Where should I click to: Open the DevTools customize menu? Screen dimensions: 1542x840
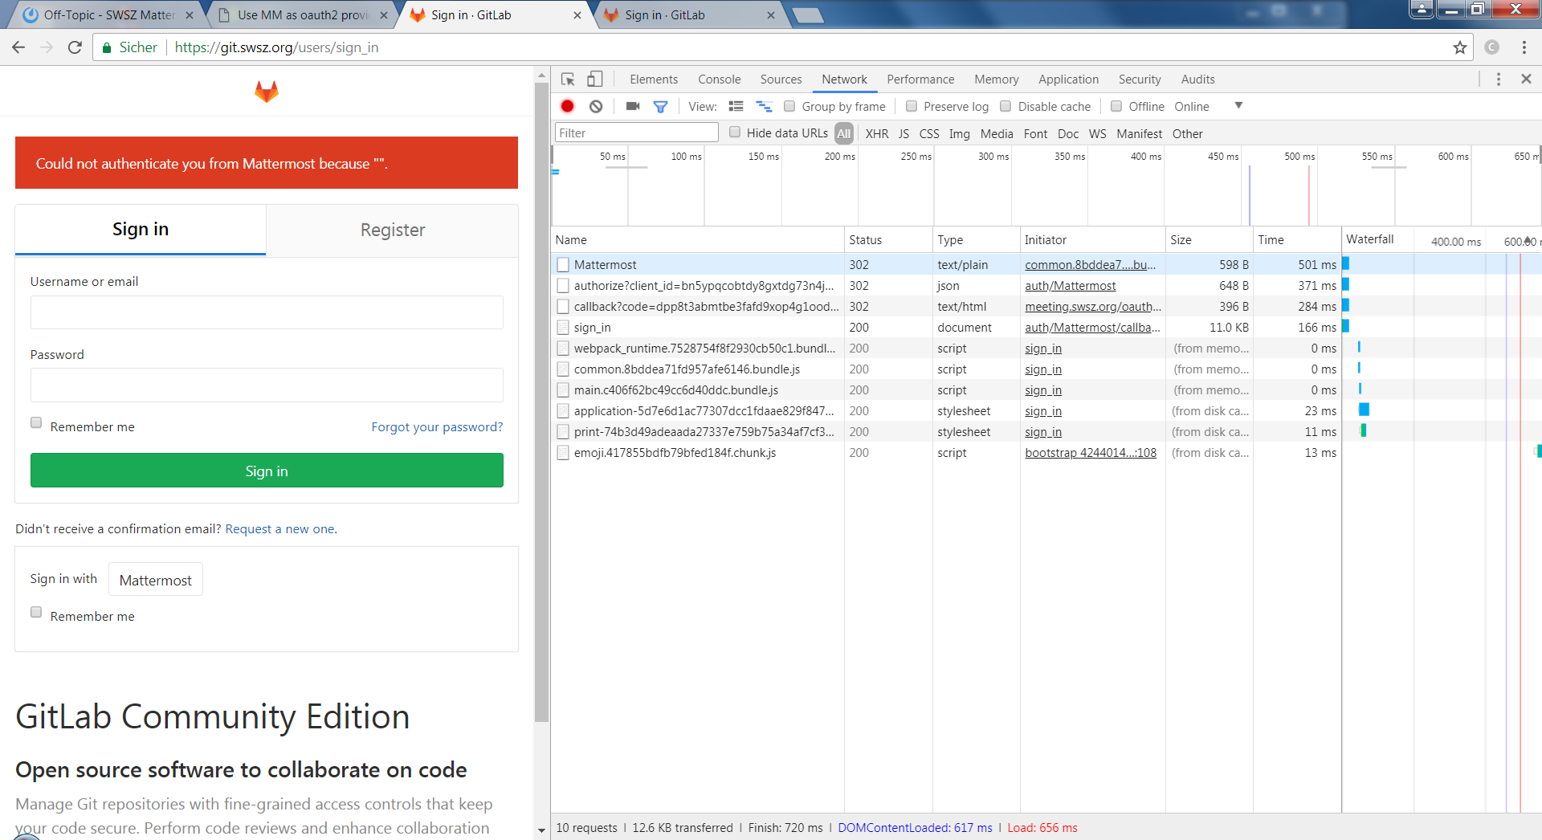tap(1499, 79)
